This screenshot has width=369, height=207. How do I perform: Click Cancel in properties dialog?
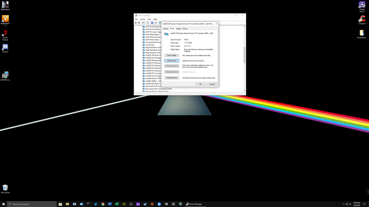212,84
